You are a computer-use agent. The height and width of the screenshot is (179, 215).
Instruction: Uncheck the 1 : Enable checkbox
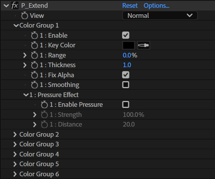[126, 35]
